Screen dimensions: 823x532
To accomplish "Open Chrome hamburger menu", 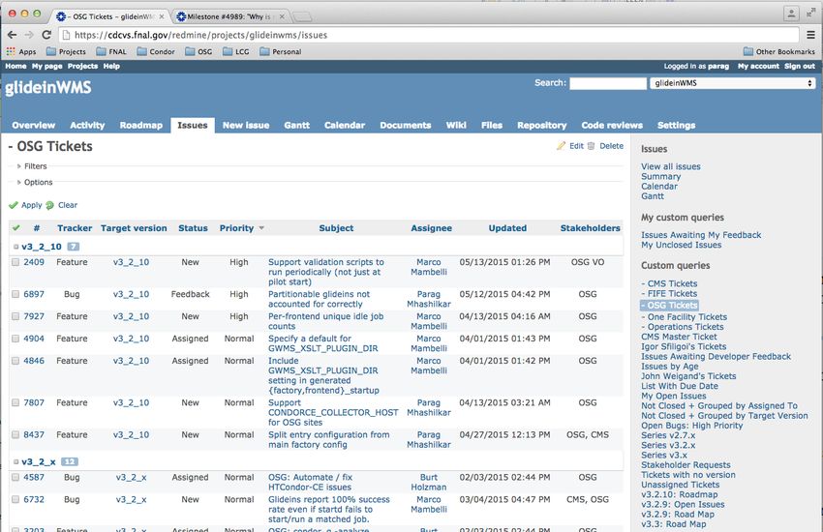I will (x=811, y=35).
